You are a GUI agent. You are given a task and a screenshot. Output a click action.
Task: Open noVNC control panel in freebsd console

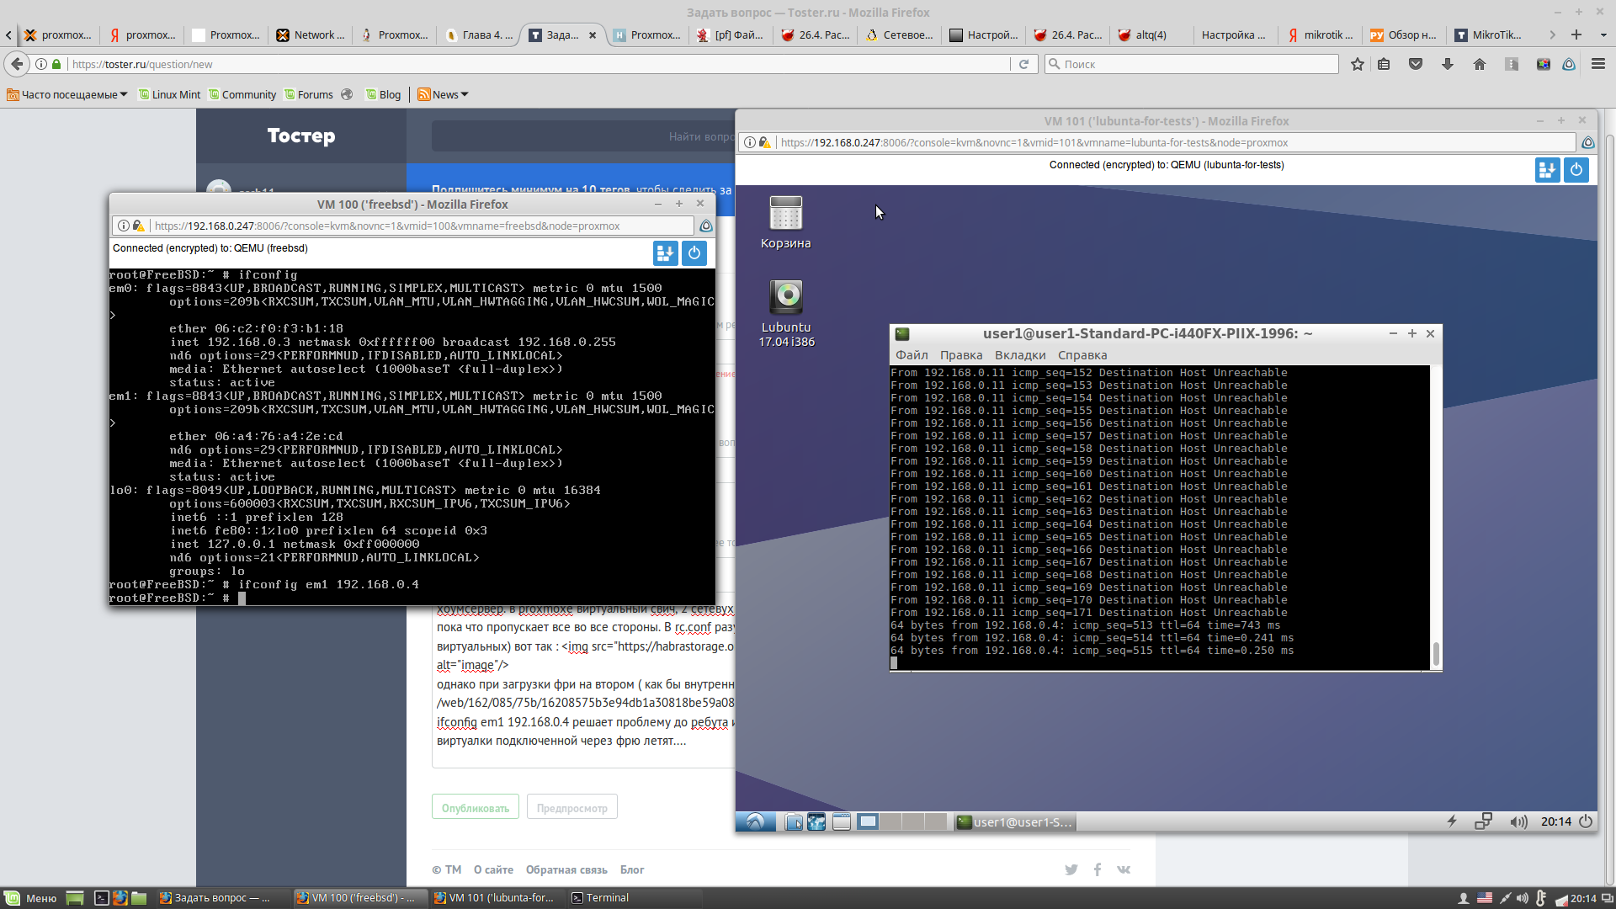[x=665, y=252]
